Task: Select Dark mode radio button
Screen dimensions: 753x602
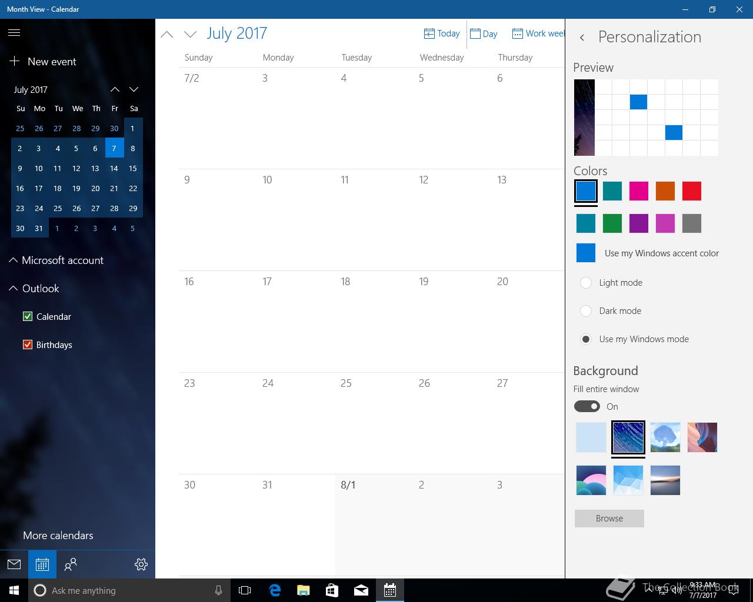Action: click(586, 311)
